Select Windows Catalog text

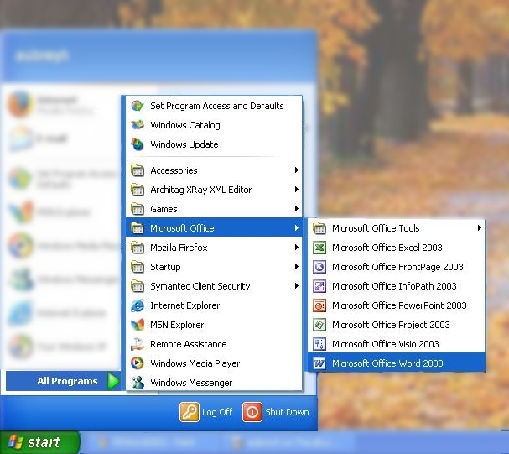(x=185, y=125)
